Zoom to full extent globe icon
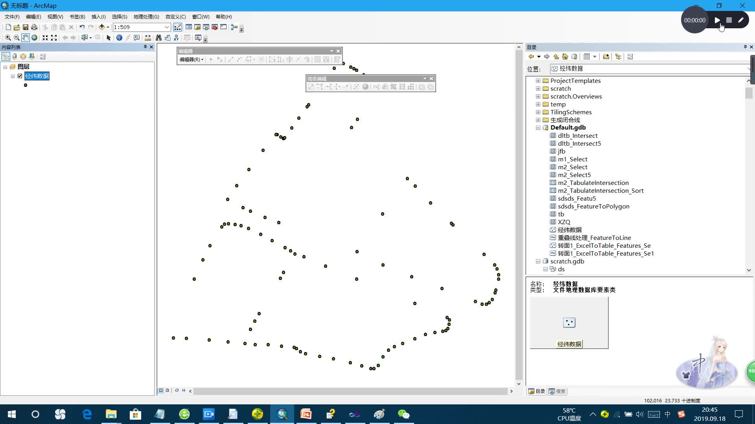Image resolution: width=755 pixels, height=424 pixels. (x=34, y=38)
